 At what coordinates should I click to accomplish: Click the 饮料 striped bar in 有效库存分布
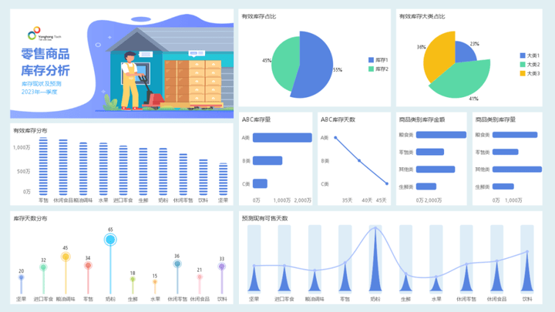click(203, 177)
